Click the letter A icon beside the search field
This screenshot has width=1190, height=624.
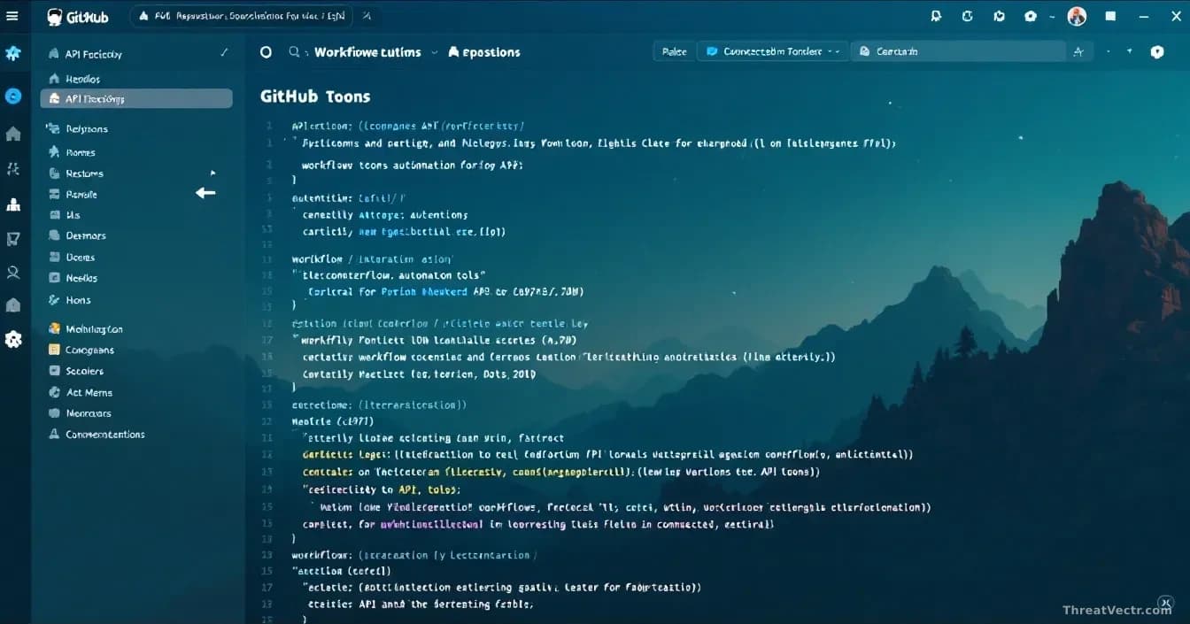pos(1078,52)
